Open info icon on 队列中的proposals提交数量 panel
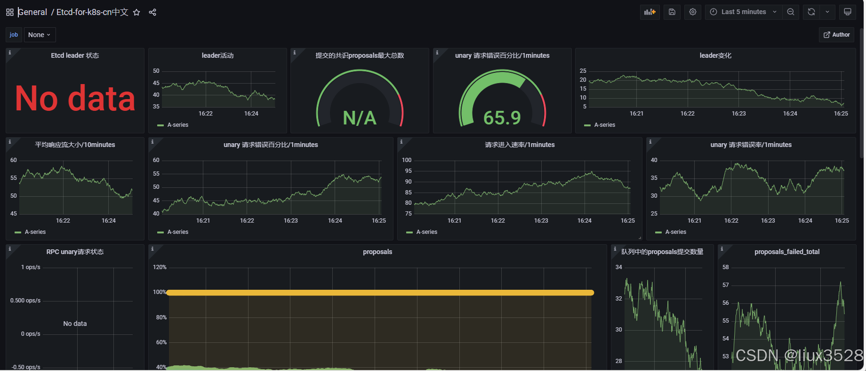The width and height of the screenshot is (866, 371). tap(615, 249)
